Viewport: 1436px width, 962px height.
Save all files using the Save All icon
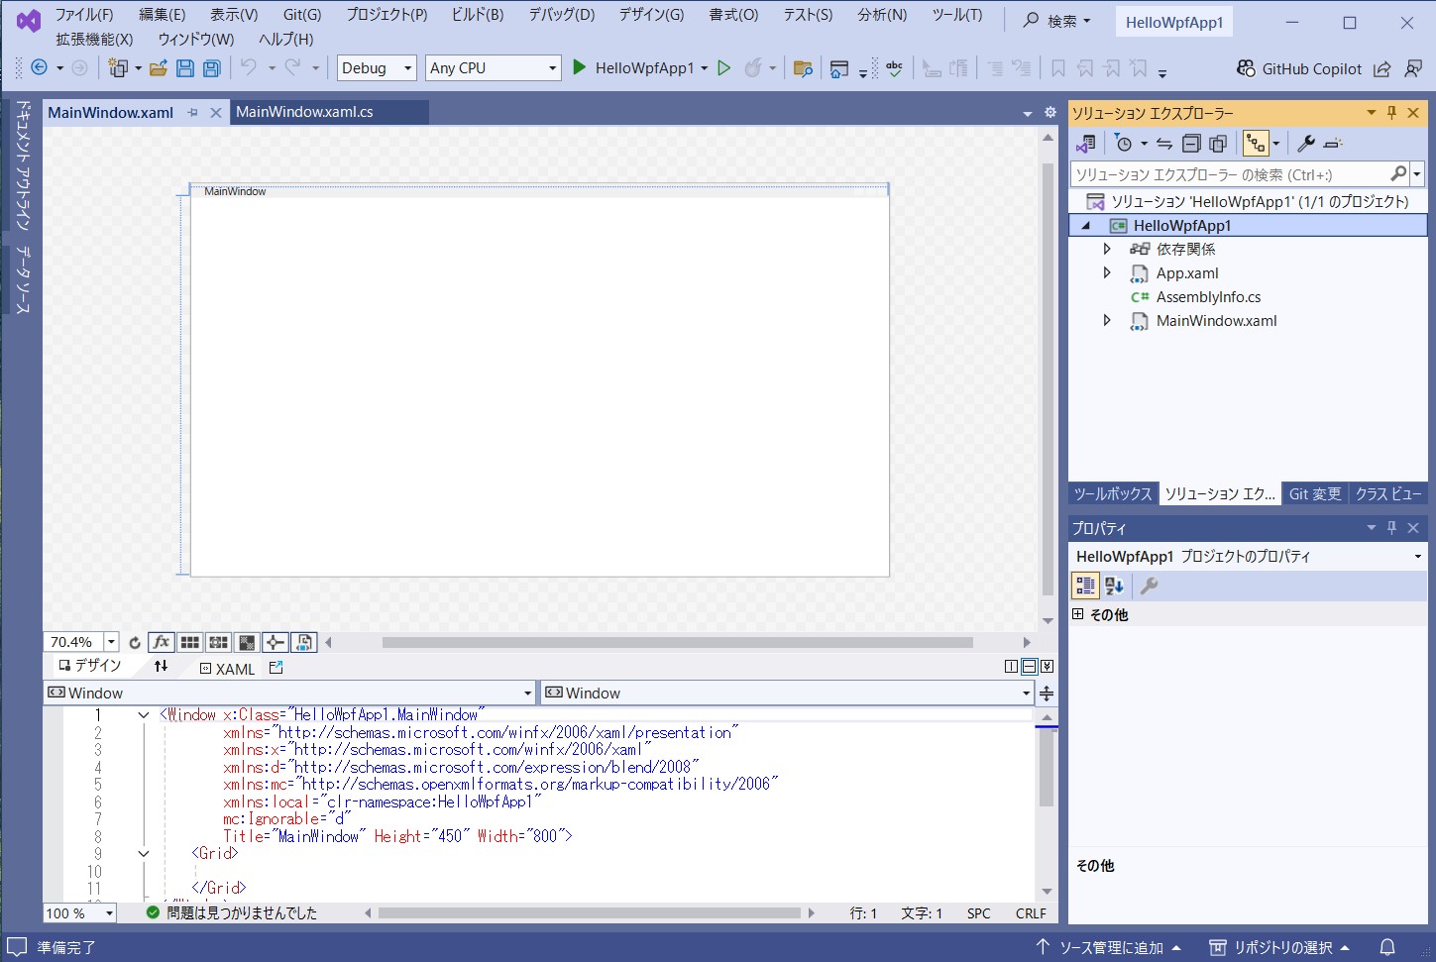pos(211,67)
